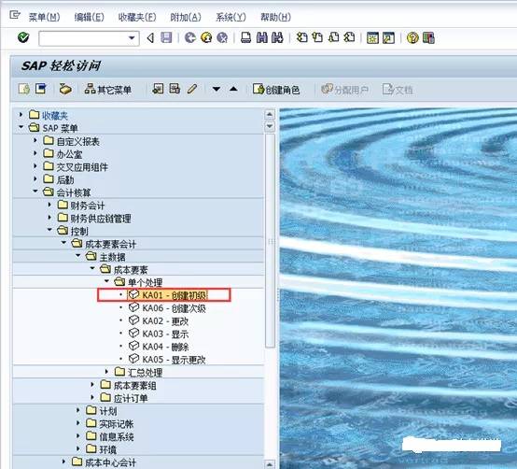The height and width of the screenshot is (469, 517).
Task: Click the Create New Session icon
Action: (372, 38)
